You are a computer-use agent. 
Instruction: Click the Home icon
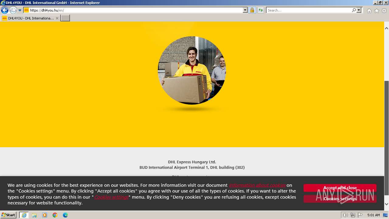(369, 11)
